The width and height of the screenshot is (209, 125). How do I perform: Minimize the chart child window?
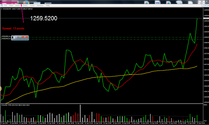(203, 6)
